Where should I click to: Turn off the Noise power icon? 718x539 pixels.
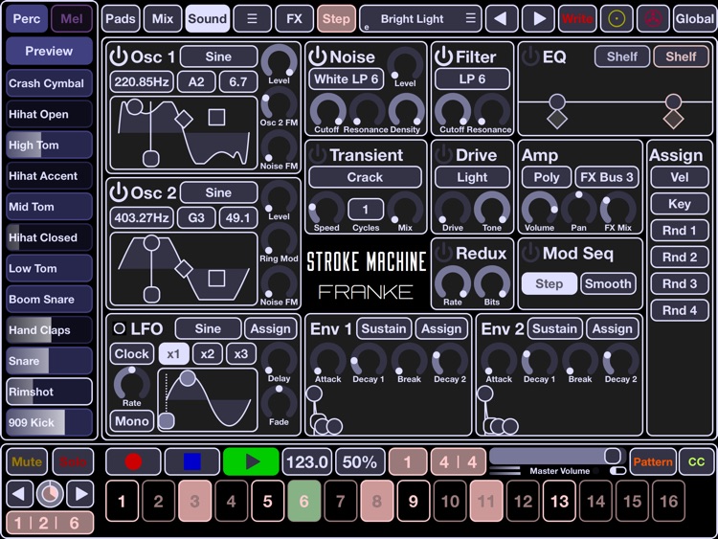pyautogui.click(x=319, y=56)
